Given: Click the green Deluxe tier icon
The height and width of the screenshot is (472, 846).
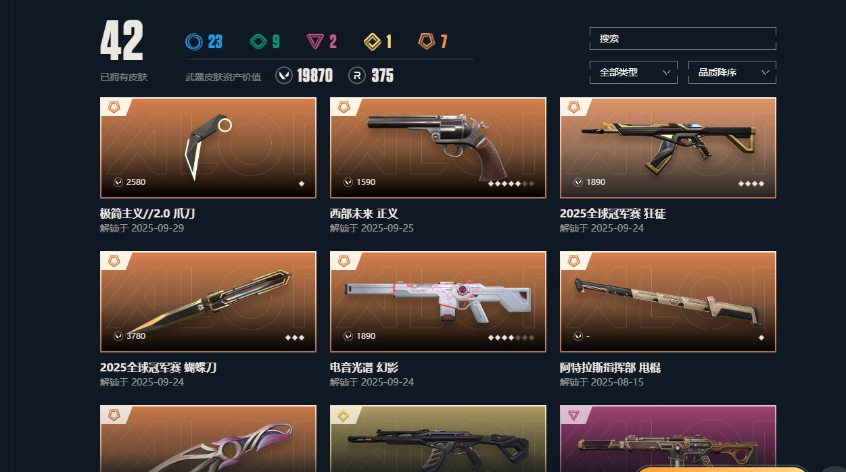Looking at the screenshot, I should click(x=258, y=42).
